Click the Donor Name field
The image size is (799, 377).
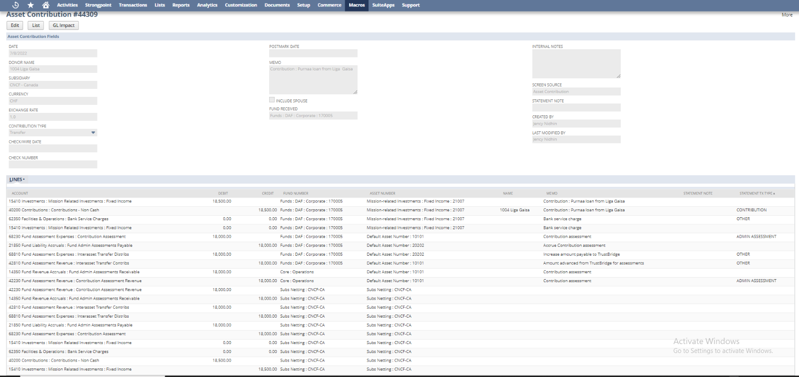point(52,69)
